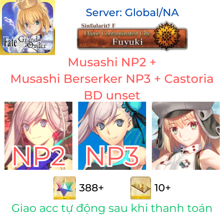
Task: Click the sunburst emblem on Fuyuki banner
Action: pos(167,36)
